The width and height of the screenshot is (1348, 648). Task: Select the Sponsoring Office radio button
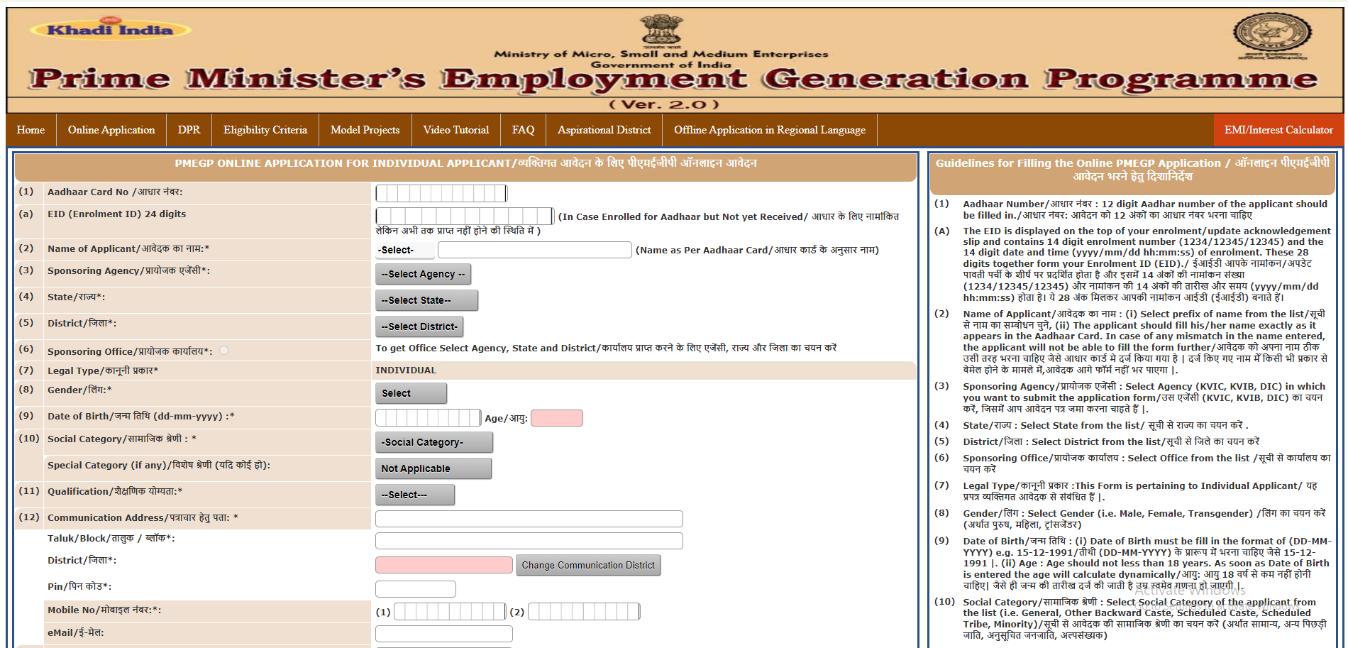[223, 349]
